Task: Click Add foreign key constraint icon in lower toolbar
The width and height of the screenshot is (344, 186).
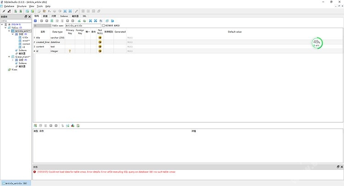Action: tap(67, 126)
